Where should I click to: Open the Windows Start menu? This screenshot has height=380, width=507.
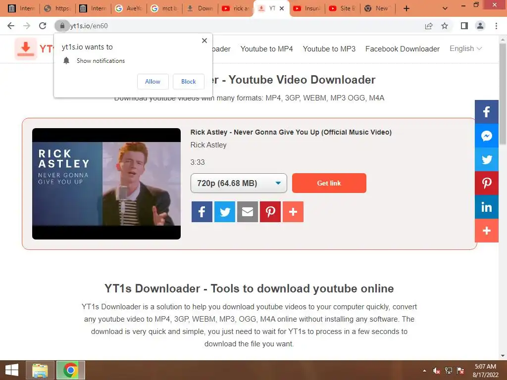pyautogui.click(x=12, y=370)
